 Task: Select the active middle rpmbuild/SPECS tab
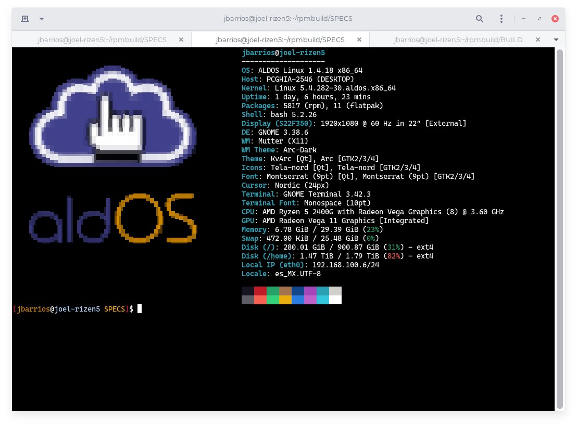tap(280, 40)
